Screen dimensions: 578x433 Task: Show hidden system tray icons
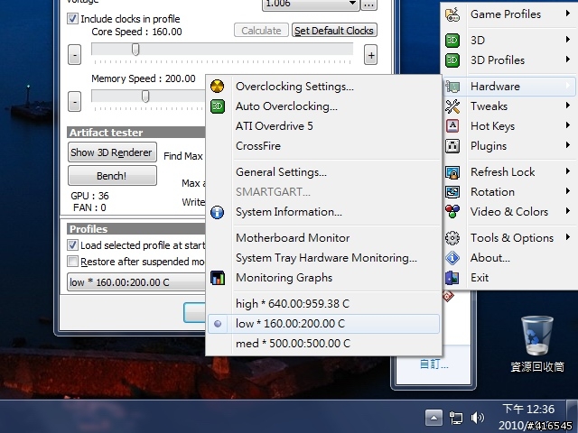[x=433, y=418]
